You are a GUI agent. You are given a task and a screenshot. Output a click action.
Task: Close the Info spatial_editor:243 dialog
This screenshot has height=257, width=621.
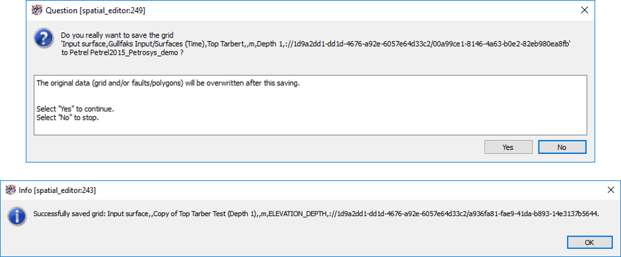[611, 190]
